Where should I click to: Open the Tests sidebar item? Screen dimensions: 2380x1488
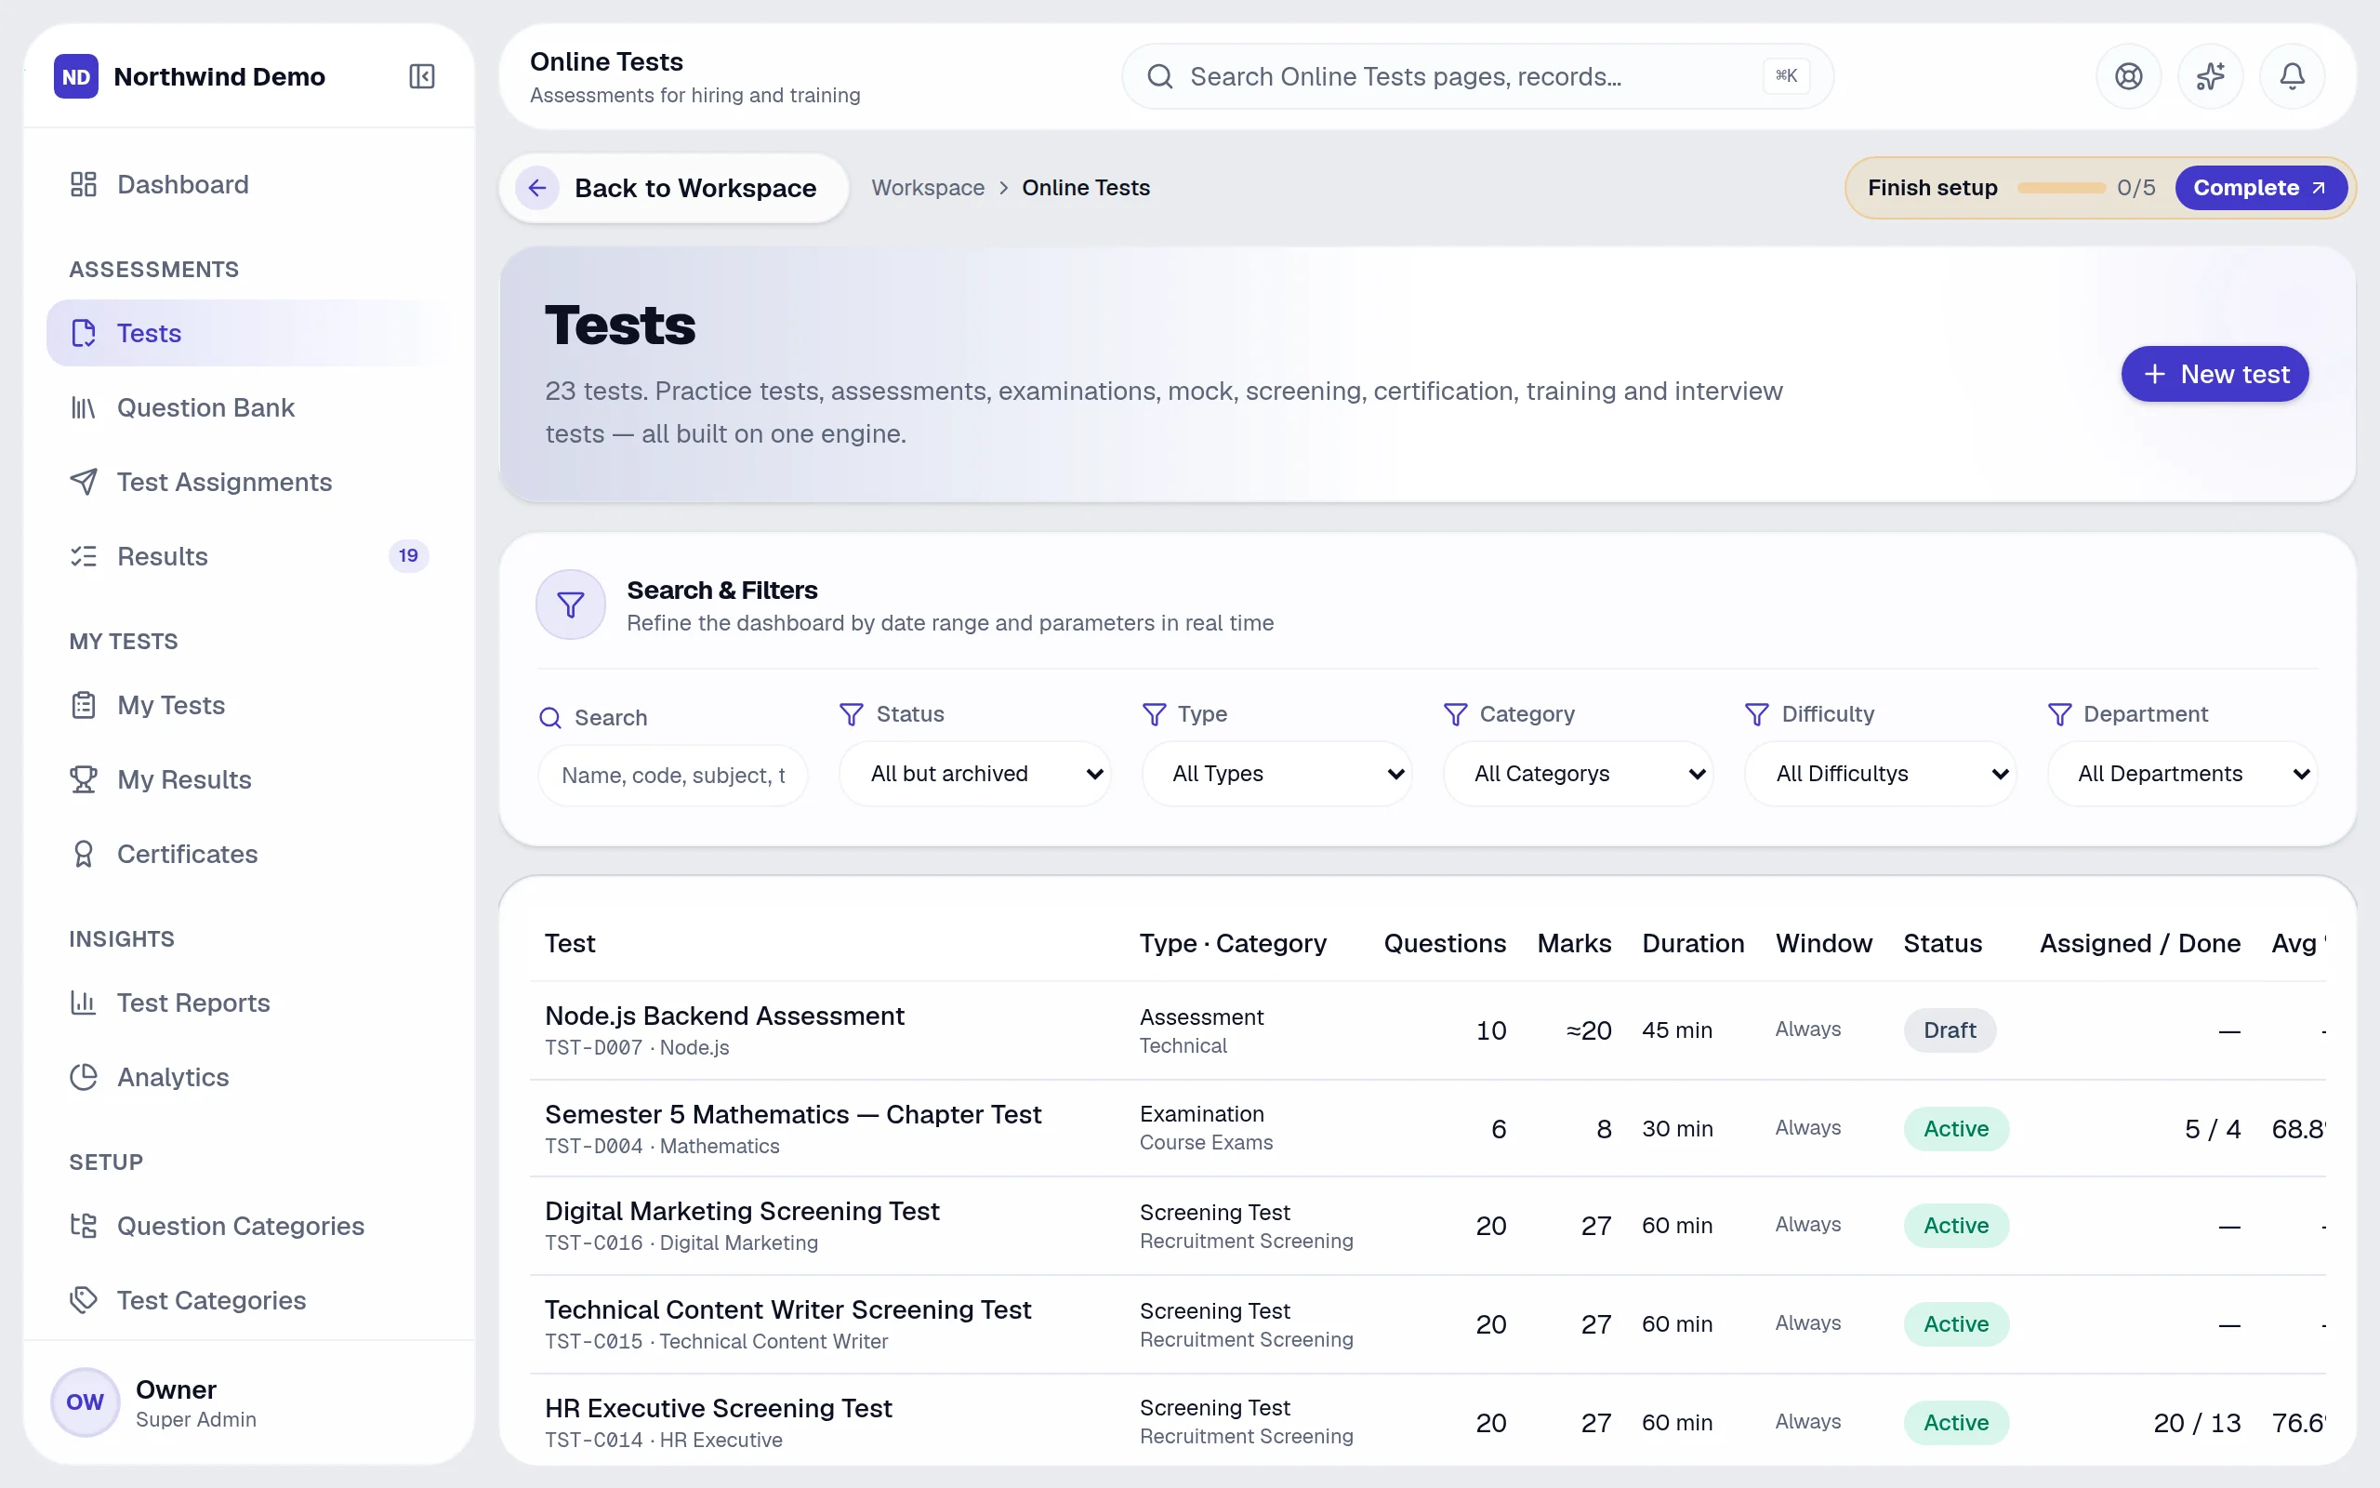pos(248,333)
